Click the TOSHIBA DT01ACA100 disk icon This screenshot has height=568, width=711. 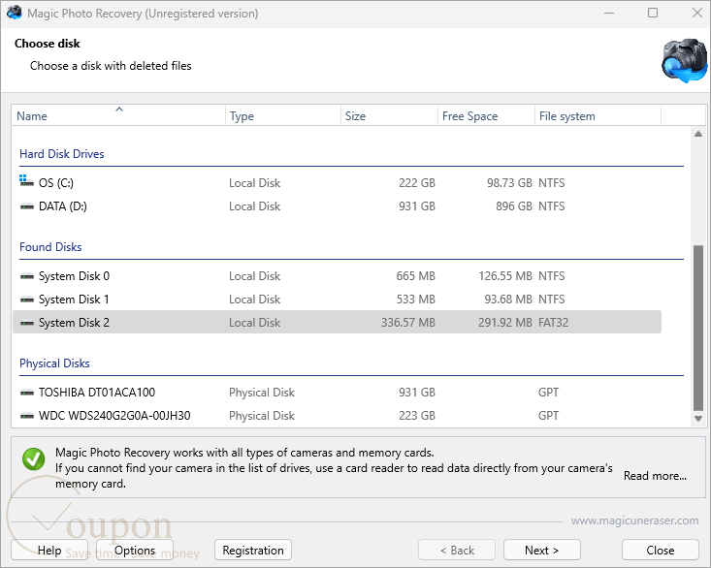[x=27, y=393]
